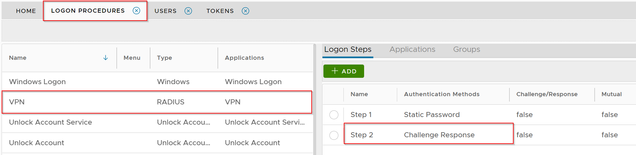
Task: Click the Name column sort arrow
Action: pos(106,58)
